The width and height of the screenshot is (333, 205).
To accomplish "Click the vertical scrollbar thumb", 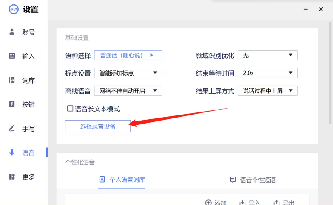I will pyautogui.click(x=330, y=73).
